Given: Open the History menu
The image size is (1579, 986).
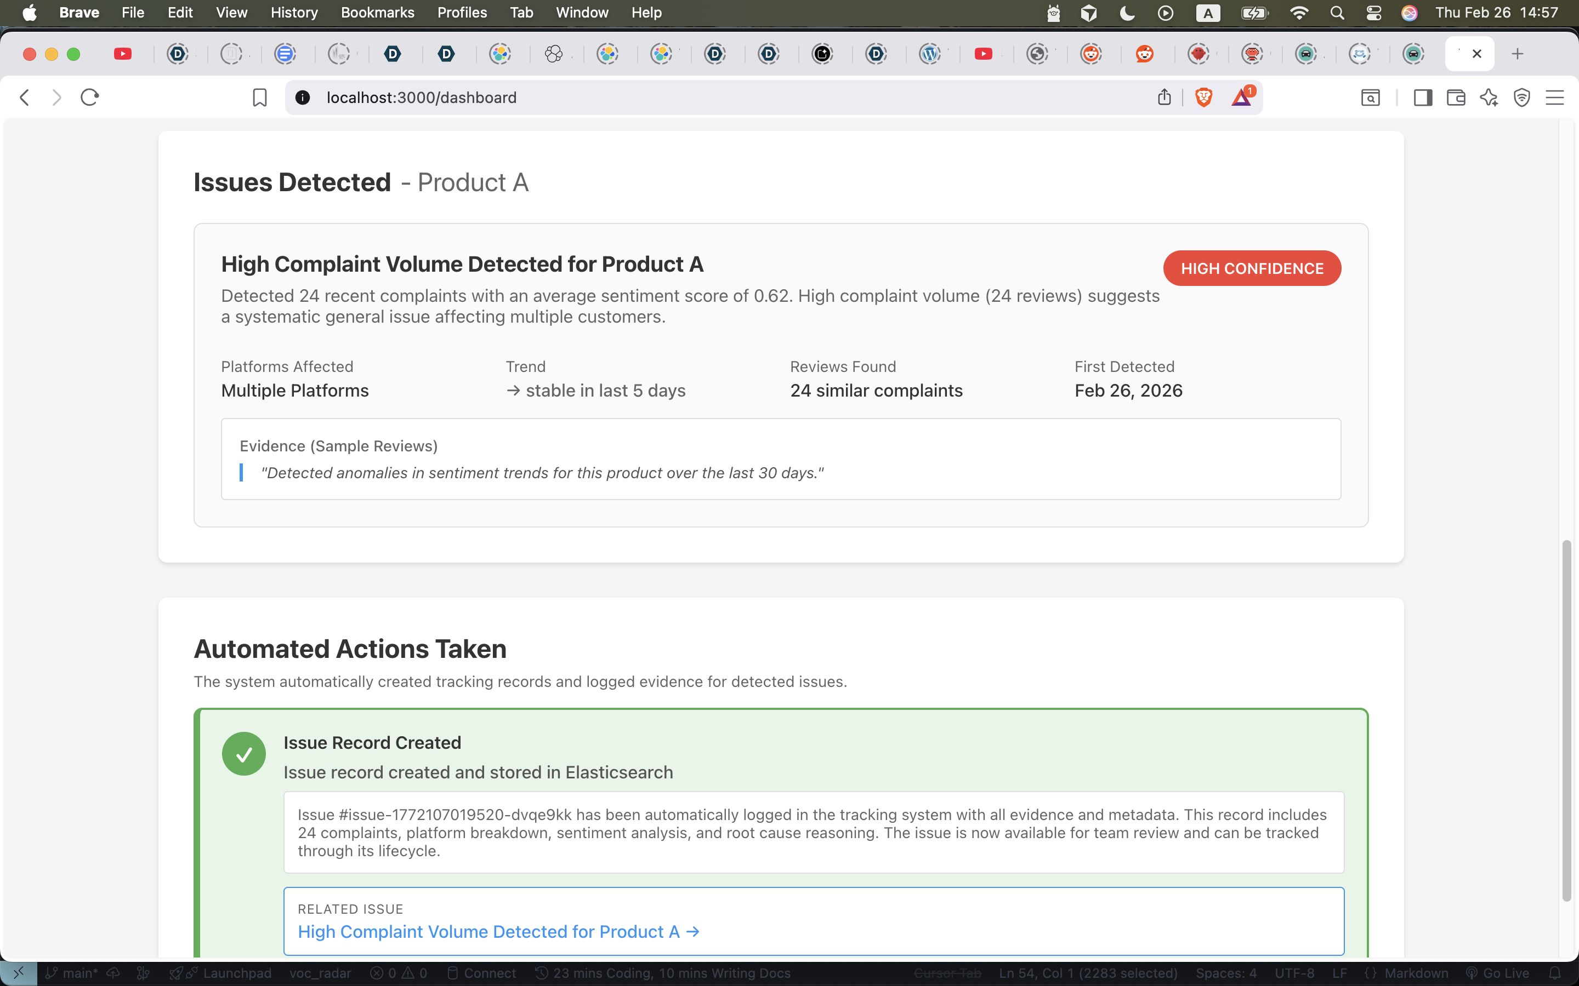Looking at the screenshot, I should 294,13.
